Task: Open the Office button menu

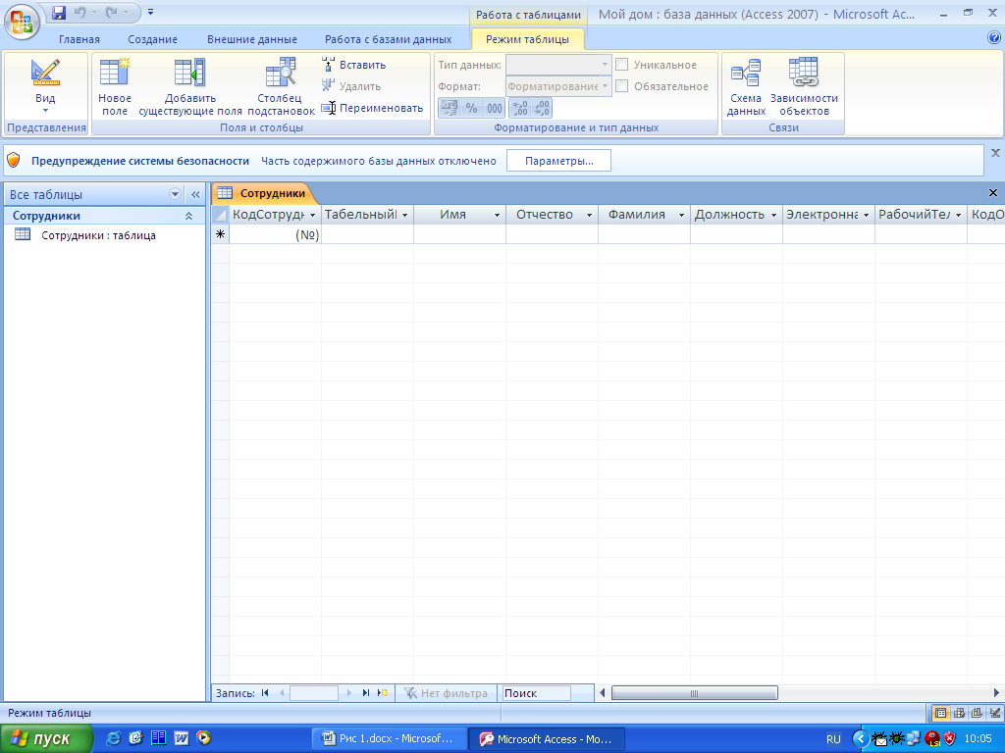Action: click(22, 22)
